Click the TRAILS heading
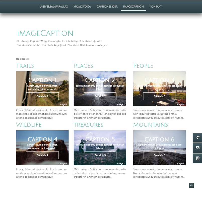 tap(25, 66)
